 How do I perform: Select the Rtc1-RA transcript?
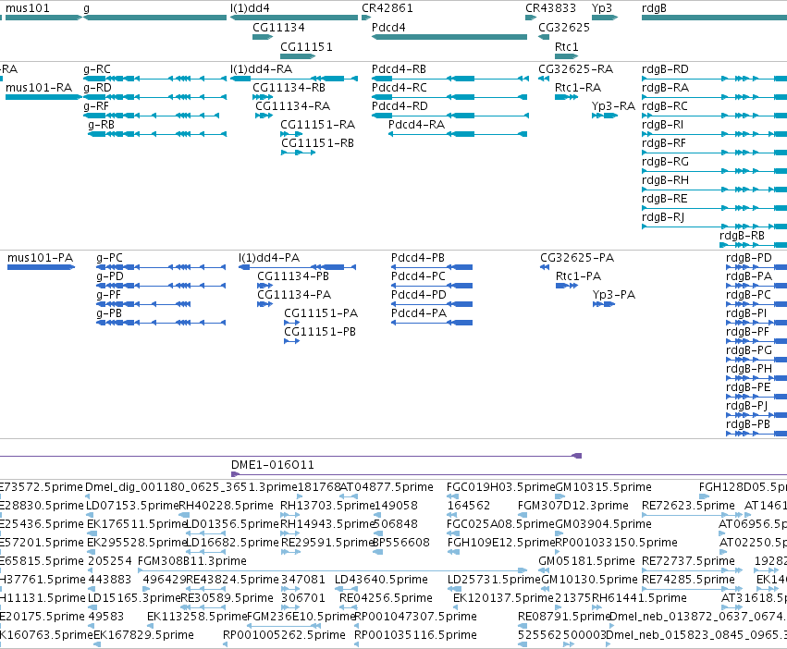578,88
